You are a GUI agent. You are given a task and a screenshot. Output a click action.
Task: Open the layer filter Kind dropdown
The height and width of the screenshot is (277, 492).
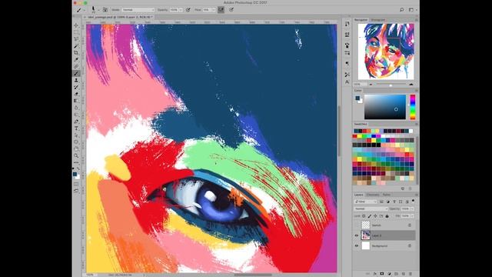pyautogui.click(x=366, y=202)
